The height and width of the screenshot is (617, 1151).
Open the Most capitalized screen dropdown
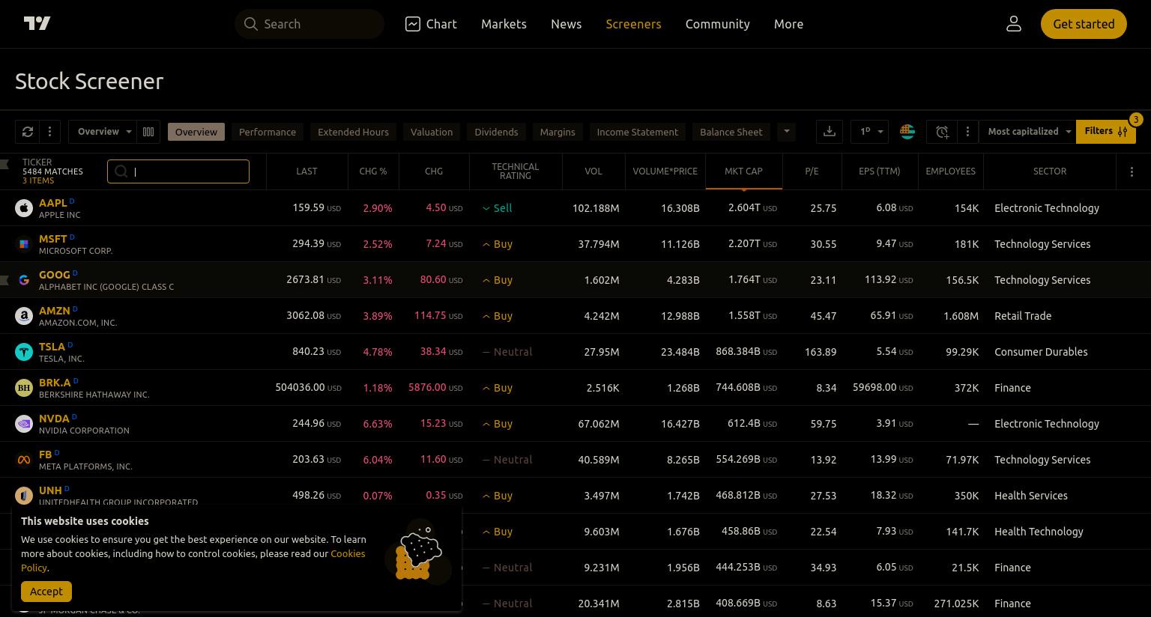1028,132
